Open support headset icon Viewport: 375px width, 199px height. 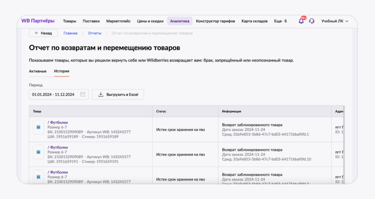coord(312,21)
